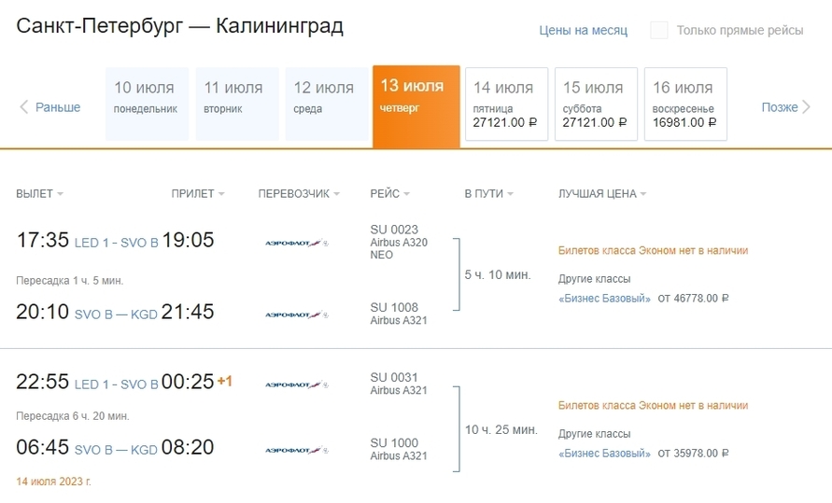Sort by ВЫЛЕТ column dropdown
This screenshot has width=832, height=503.
pos(40,193)
